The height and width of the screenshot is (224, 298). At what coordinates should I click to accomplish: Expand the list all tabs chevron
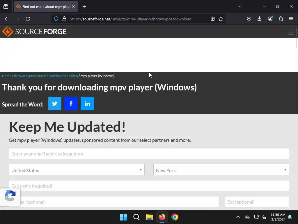coord(240,6)
